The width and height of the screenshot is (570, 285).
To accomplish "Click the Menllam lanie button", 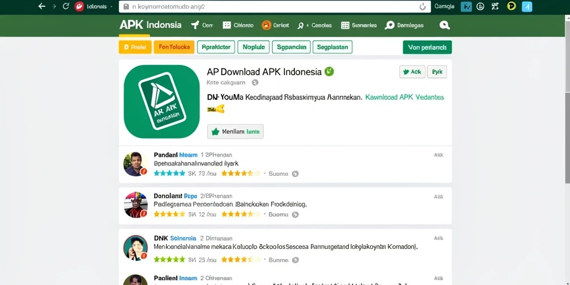I will point(235,131).
